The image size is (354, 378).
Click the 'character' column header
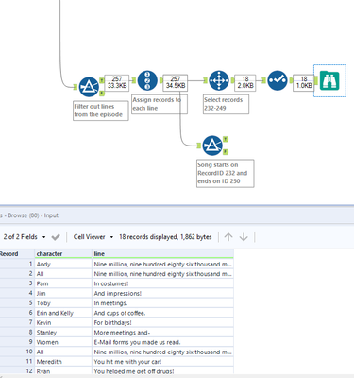63,253
